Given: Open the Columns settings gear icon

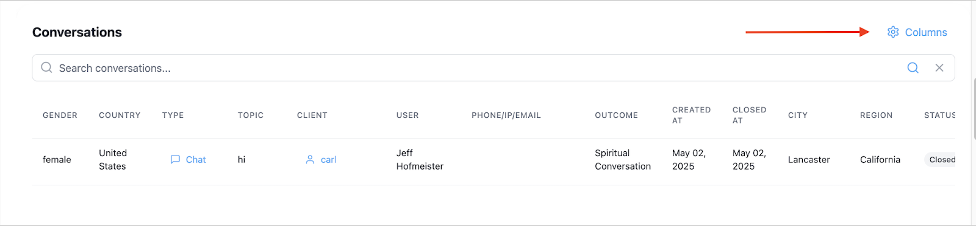Looking at the screenshot, I should pyautogui.click(x=893, y=32).
